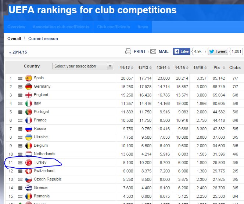Switch to the Current season tab
Viewport: 244px width, 204px height.
pyautogui.click(x=43, y=39)
